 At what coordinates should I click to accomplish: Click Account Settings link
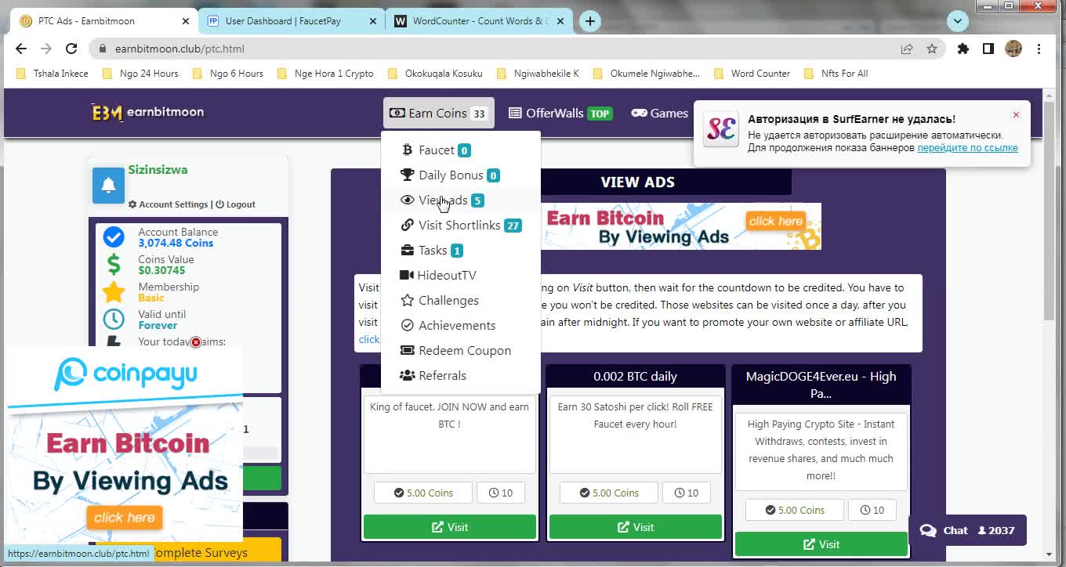coord(168,204)
